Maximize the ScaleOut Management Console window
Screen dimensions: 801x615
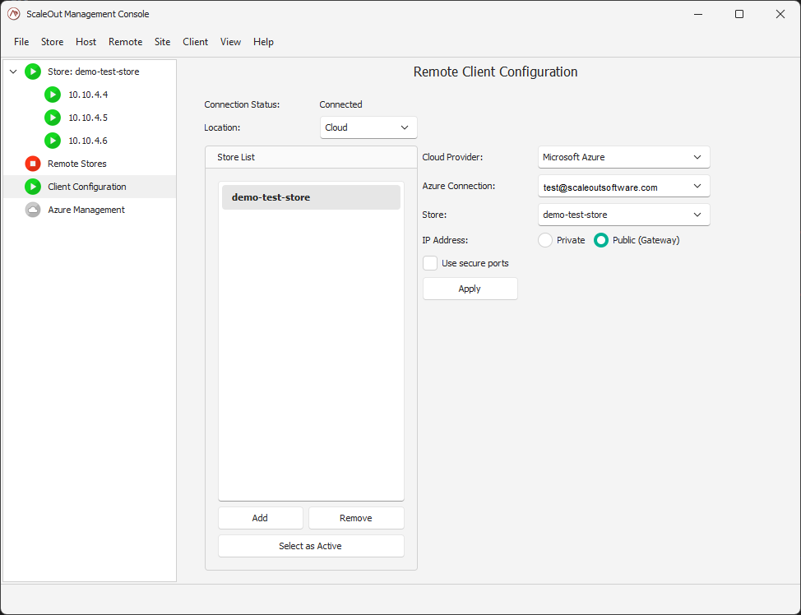[x=739, y=14]
